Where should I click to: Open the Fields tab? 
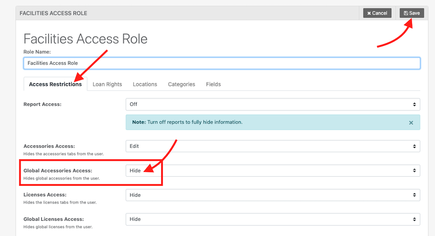pyautogui.click(x=213, y=84)
